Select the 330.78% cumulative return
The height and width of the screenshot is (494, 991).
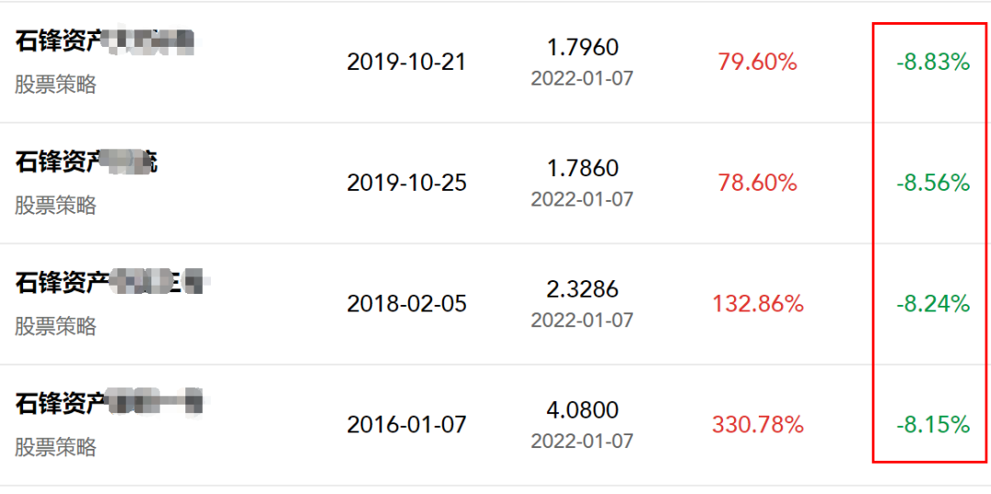(758, 424)
